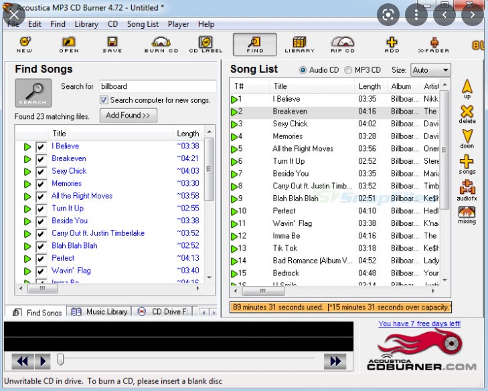Click the Acoustica cdburner.com logo
This screenshot has height=391, width=488.
click(422, 351)
